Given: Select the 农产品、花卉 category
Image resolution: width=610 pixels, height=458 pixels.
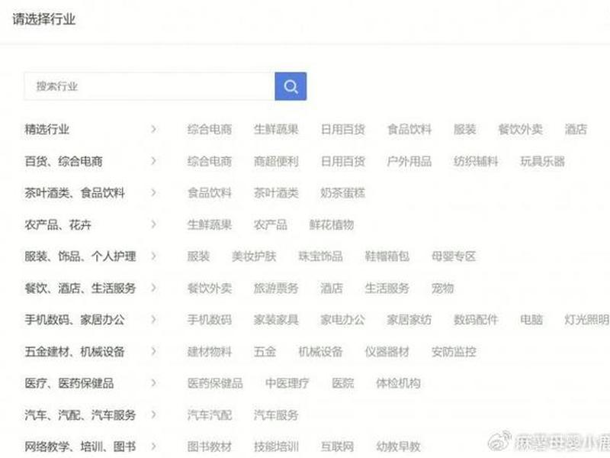Looking at the screenshot, I should click(x=58, y=224).
